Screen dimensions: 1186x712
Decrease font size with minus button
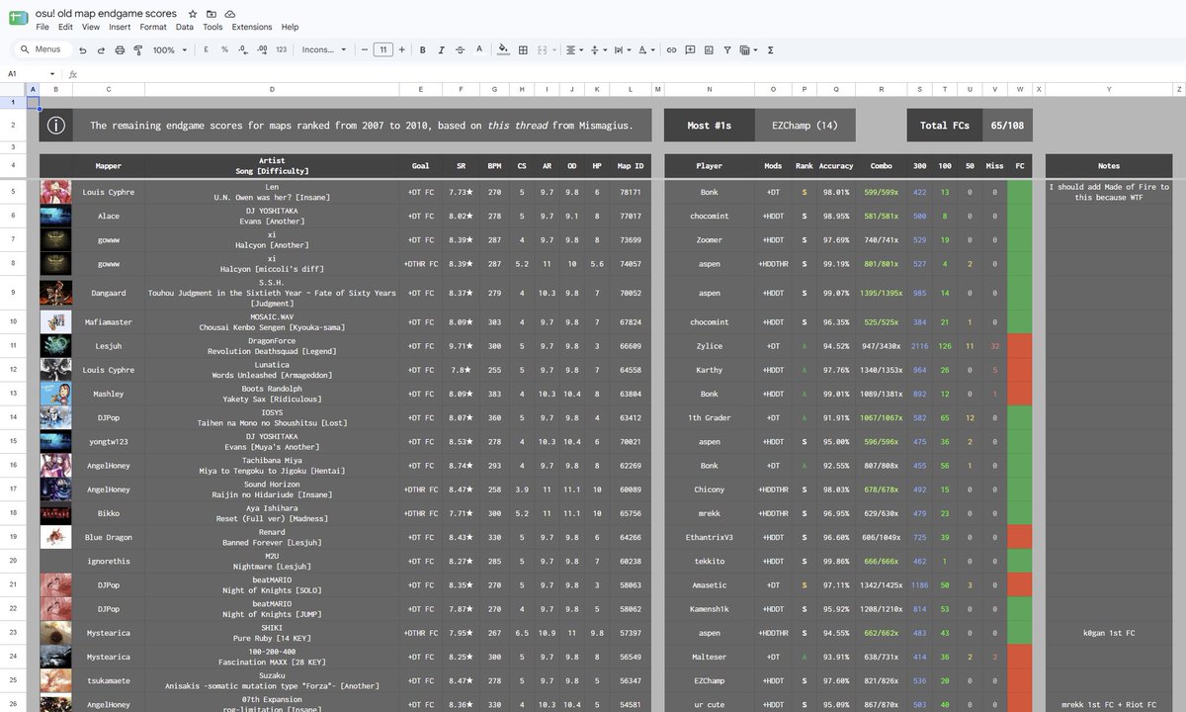pos(365,49)
